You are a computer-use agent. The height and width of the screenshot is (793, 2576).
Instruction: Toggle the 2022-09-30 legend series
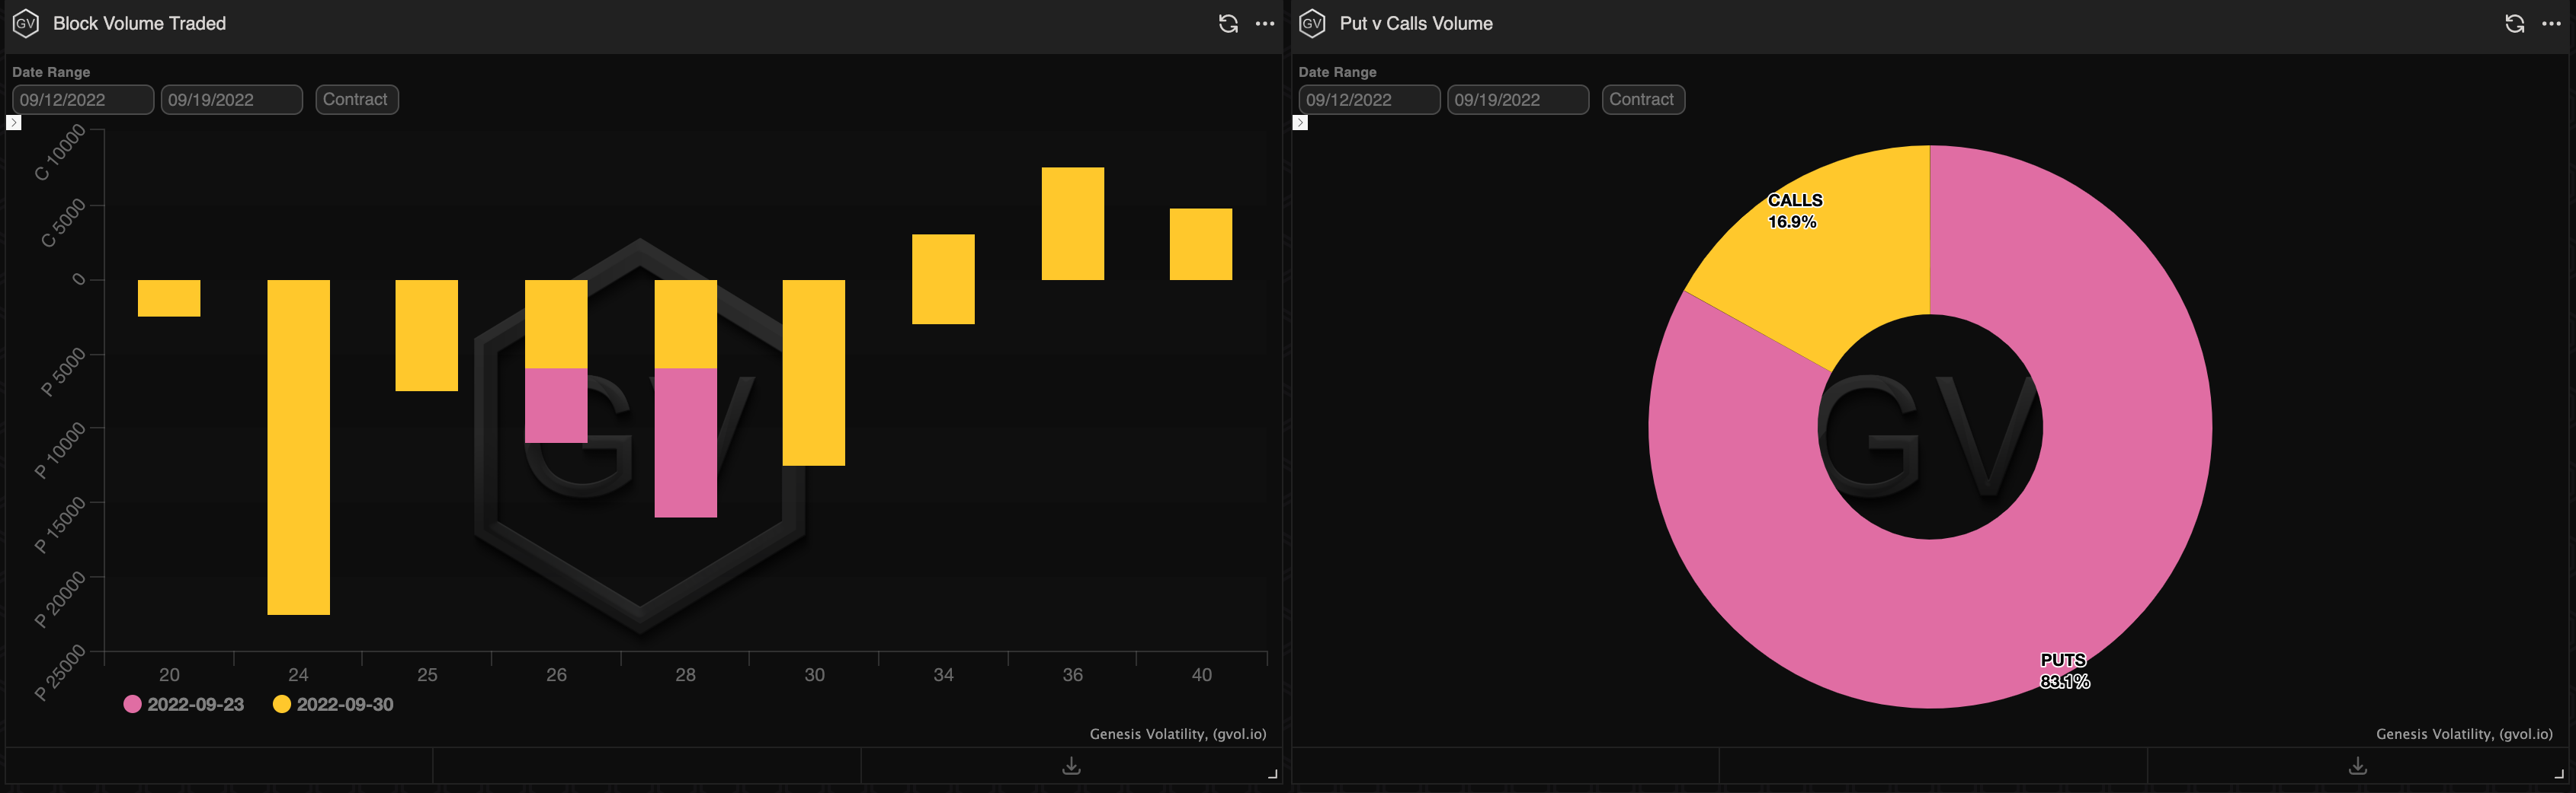tap(333, 704)
